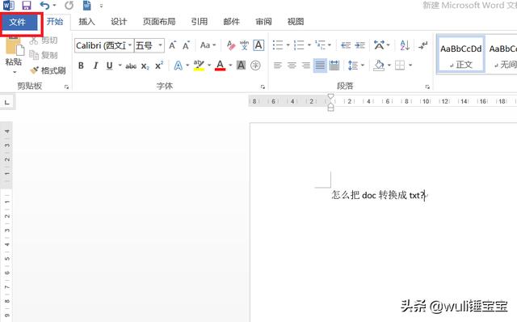
Task: Toggle Italic formatting
Action: click(95, 66)
